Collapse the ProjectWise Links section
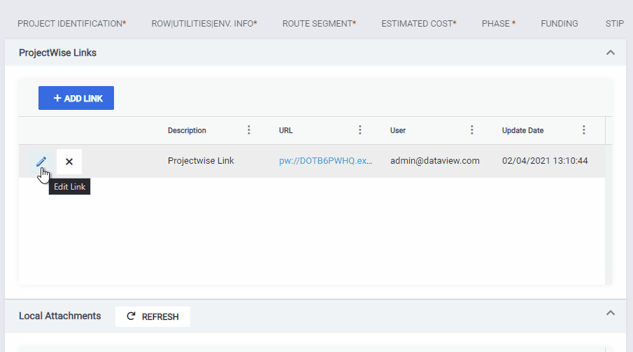The width and height of the screenshot is (633, 352). pyautogui.click(x=611, y=52)
